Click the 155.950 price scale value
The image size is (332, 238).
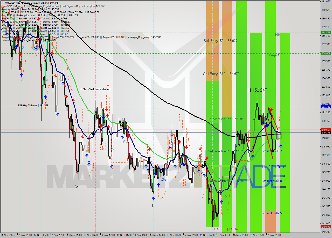click(326, 61)
